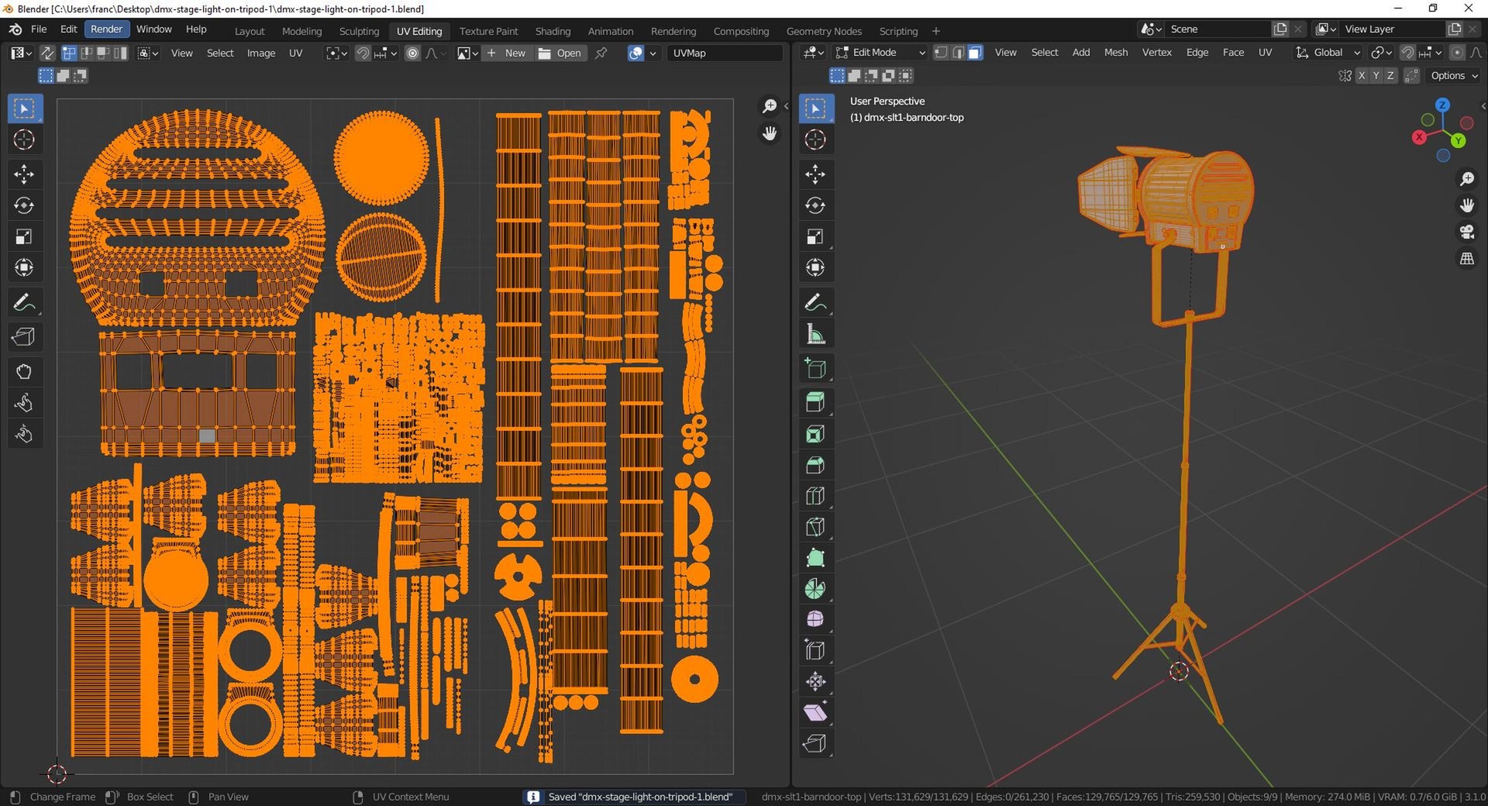Select the Bevel tool in viewport toolbar
Screen dimensions: 1488x806
pyautogui.click(x=815, y=465)
